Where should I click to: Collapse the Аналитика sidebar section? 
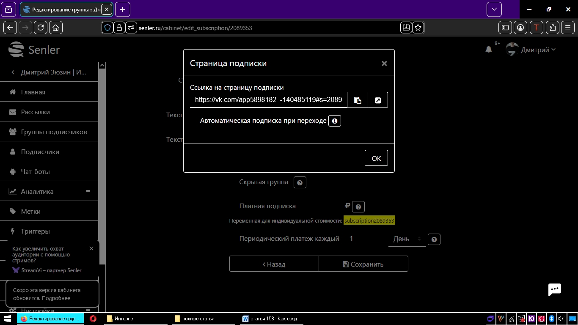(x=88, y=191)
